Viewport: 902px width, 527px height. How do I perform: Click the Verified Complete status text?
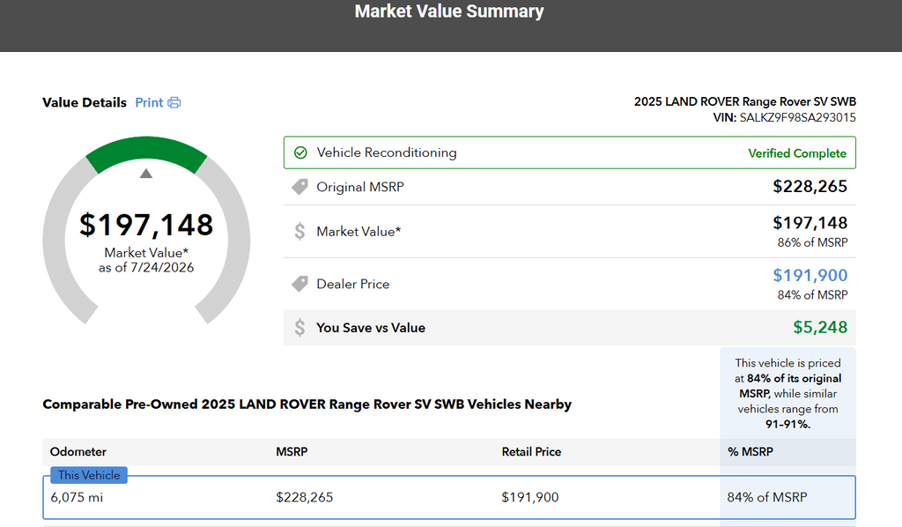[x=796, y=153]
